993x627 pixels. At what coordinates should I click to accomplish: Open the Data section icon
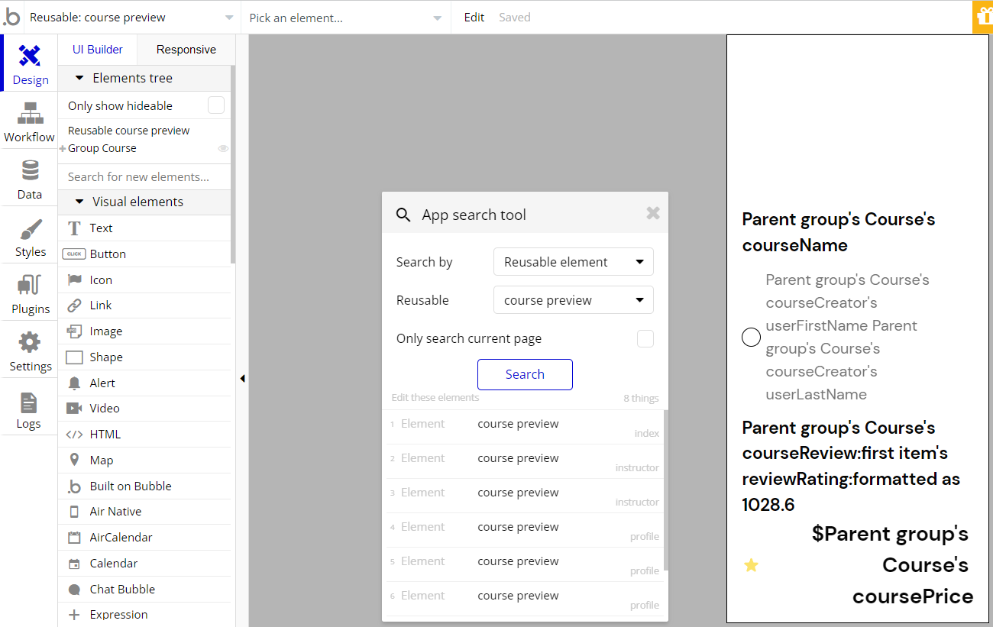30,171
